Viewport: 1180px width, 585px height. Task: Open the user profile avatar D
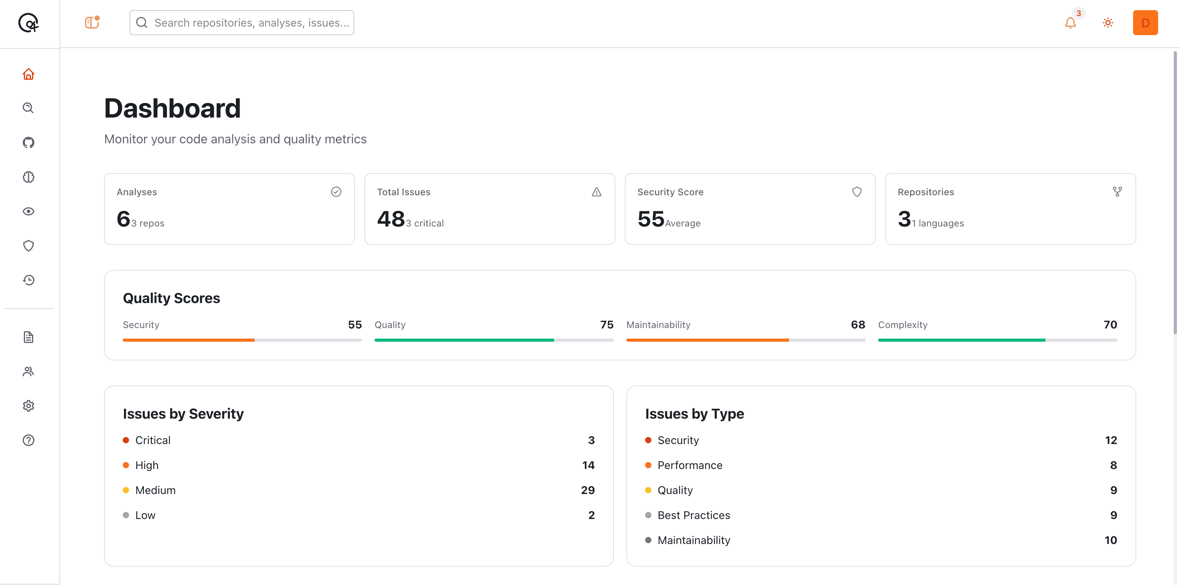click(x=1145, y=22)
